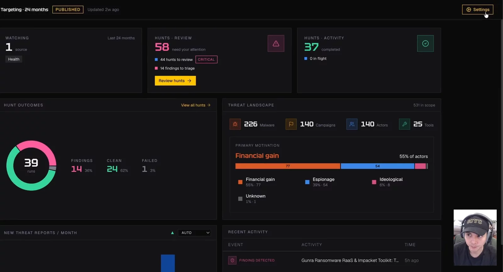
Task: Click the Campaigns flag icon
Action: pos(291,124)
